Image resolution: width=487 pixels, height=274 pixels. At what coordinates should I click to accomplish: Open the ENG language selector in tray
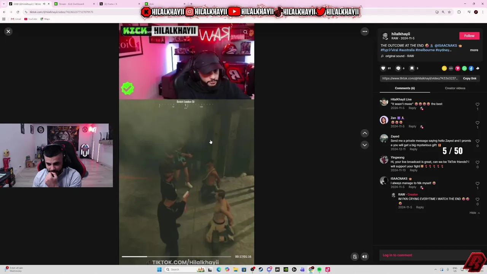coord(455,269)
